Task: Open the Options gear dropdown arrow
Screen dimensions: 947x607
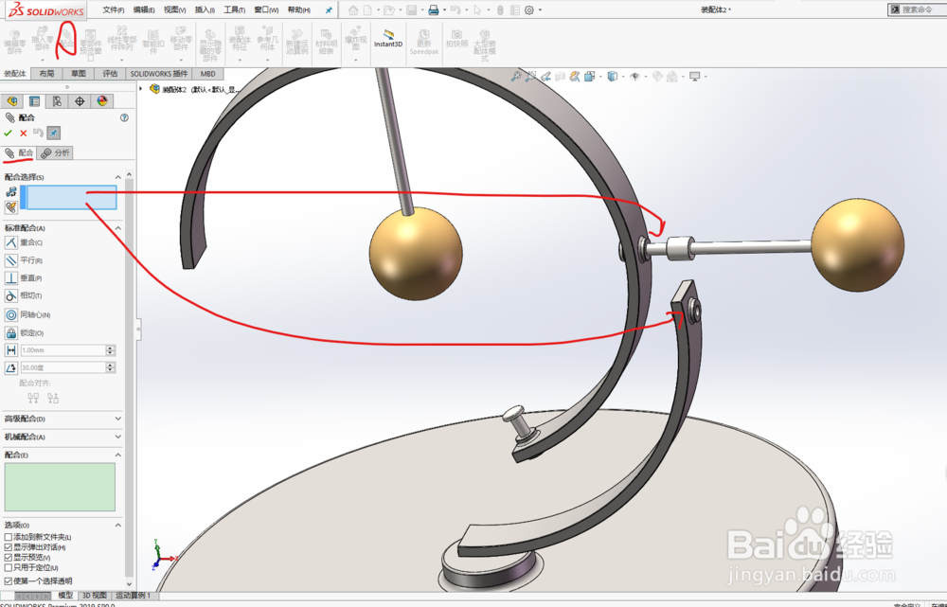Action: coord(540,9)
